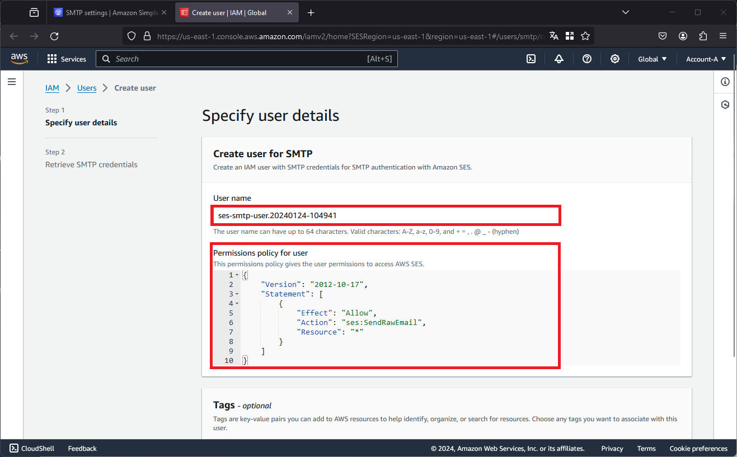The width and height of the screenshot is (737, 457).
Task: Open the AWS home logo
Action: [19, 59]
